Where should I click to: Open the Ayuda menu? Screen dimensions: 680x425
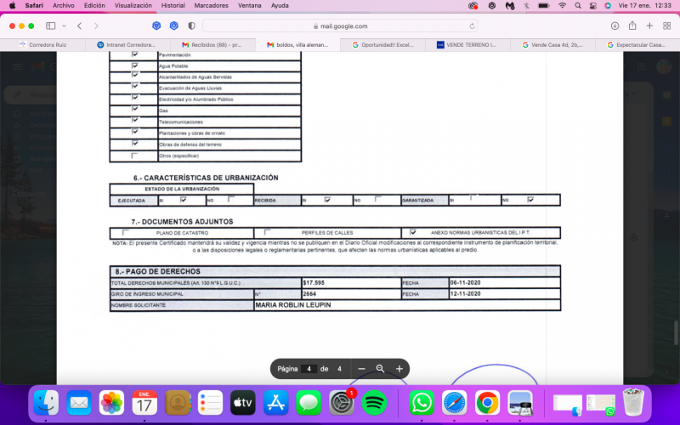pos(280,6)
